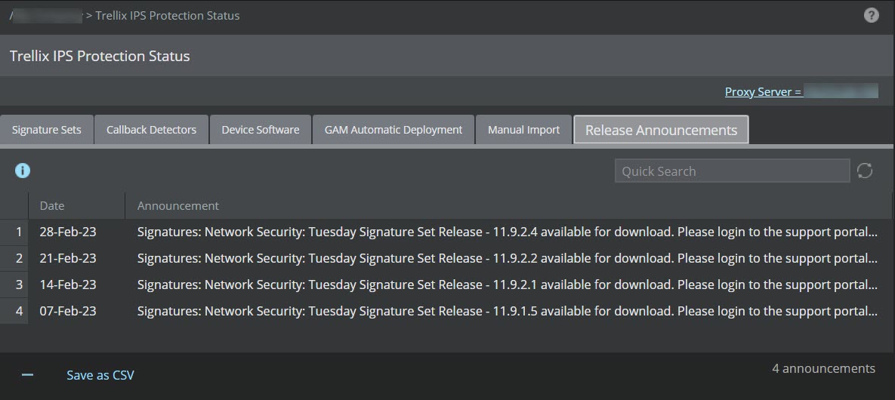Viewport: 895px width, 400px height.
Task: Open the help question mark icon
Action: 871,15
